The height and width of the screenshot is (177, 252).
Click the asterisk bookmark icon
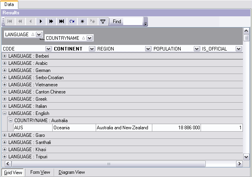click(x=82, y=21)
